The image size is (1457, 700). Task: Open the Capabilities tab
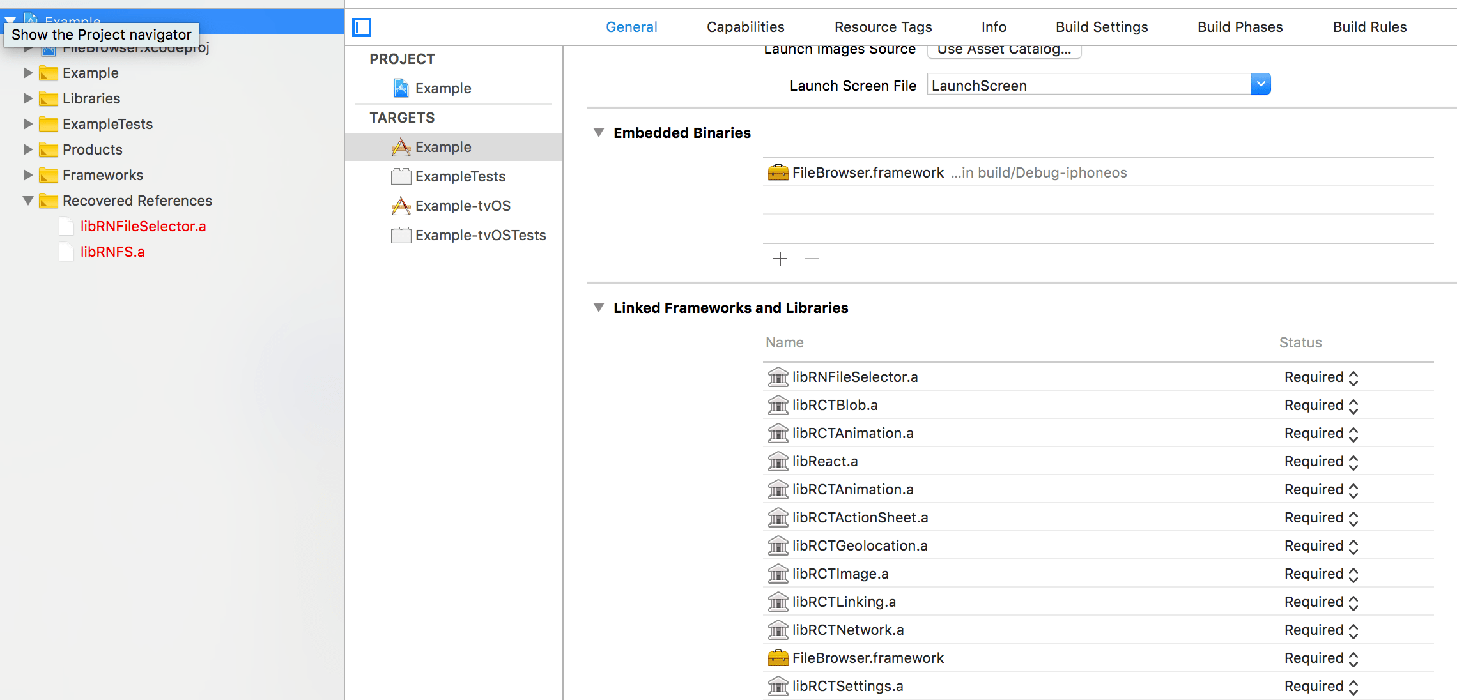point(744,27)
